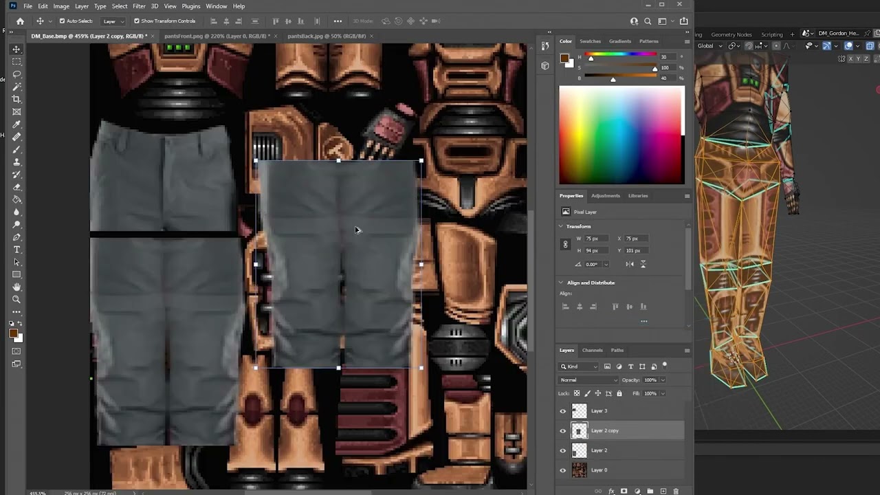The width and height of the screenshot is (880, 495).
Task: Open the Plugins menu
Action: click(191, 6)
